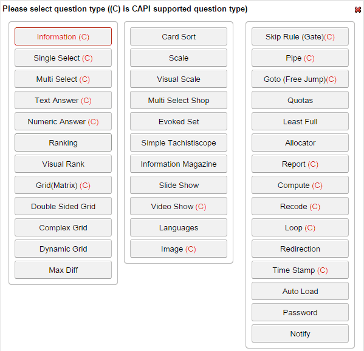Choose Skip Rule (Gate)(C) option
This screenshot has height=351, width=364.
point(300,36)
